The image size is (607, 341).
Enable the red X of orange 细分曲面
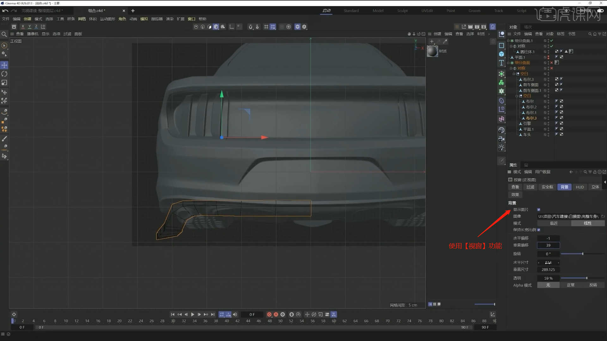point(552,63)
